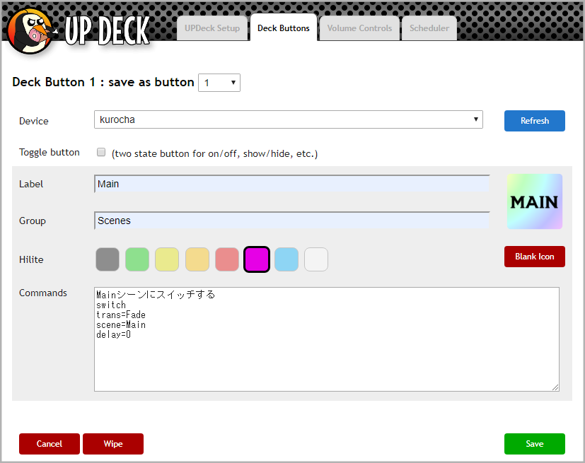
Task: Choose the yellow hilite color swatch
Action: point(167,259)
